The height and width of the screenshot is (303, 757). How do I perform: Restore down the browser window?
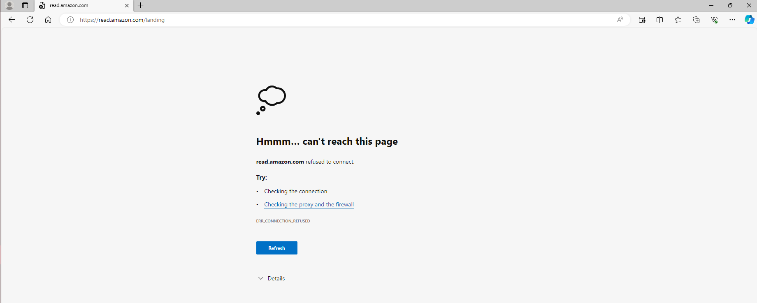(730, 5)
